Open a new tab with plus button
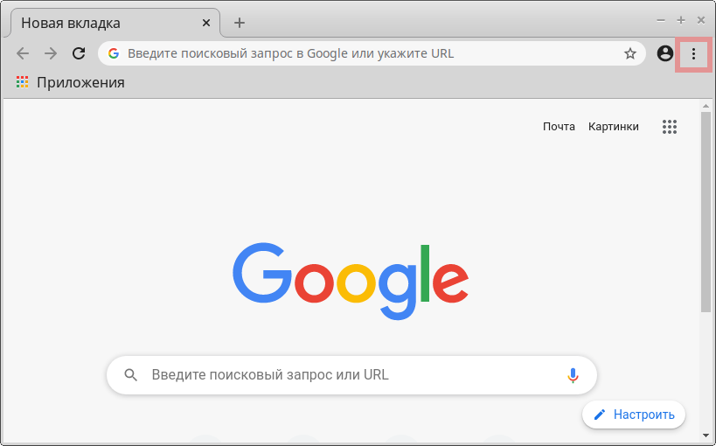716x446 pixels. (240, 23)
